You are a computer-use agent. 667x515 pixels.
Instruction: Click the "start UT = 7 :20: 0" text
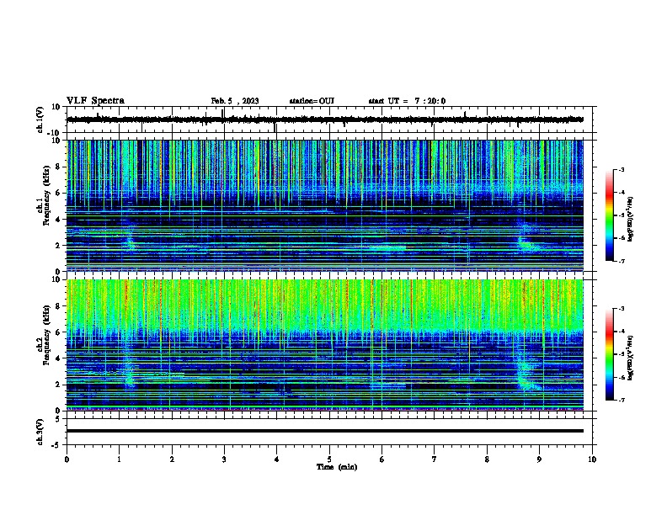point(407,101)
